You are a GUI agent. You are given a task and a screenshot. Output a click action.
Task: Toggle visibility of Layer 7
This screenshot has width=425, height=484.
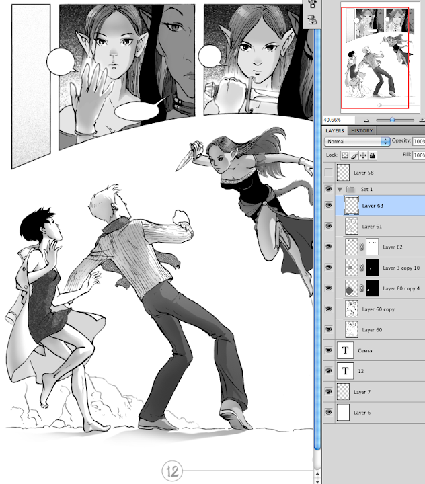point(329,391)
